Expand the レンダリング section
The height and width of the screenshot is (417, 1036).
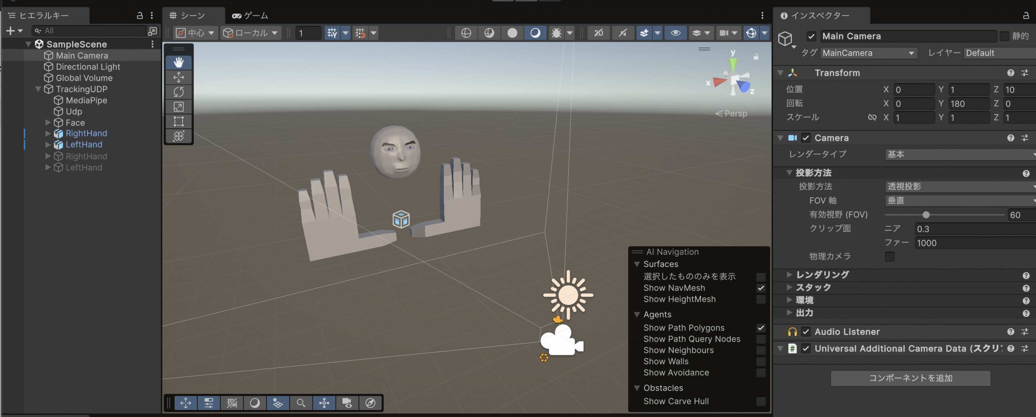coord(789,274)
